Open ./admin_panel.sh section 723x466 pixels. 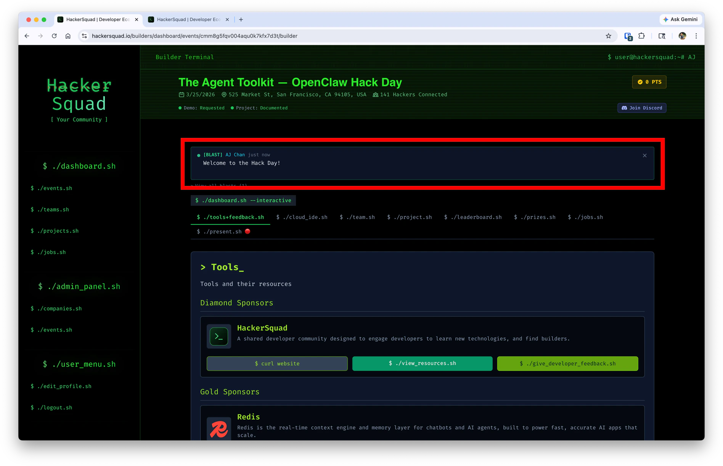79,287
